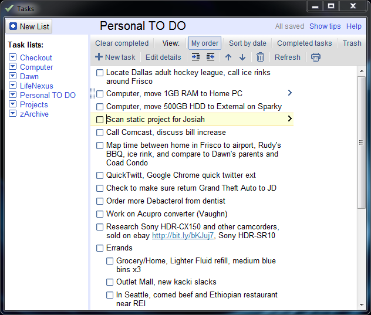The width and height of the screenshot is (371, 315).
Task: Check the Grocery/Home Lighter Fluid subtask
Action: click(x=110, y=261)
